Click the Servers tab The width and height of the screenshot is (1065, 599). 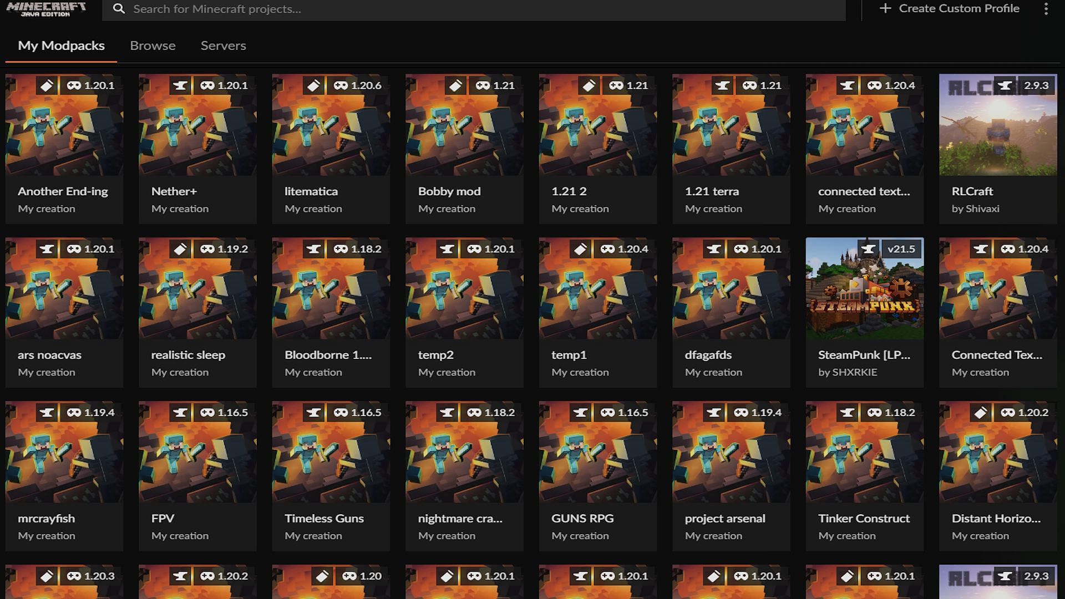[x=224, y=45]
